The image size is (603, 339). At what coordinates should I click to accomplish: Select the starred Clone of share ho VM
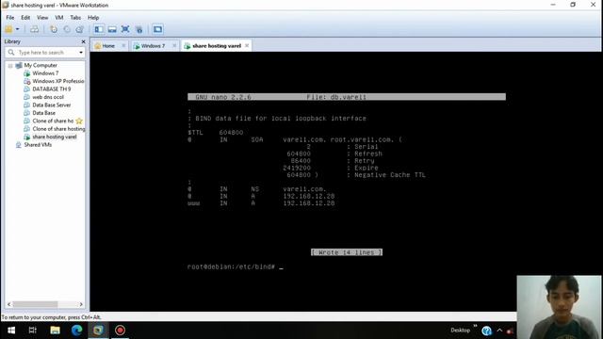point(53,121)
